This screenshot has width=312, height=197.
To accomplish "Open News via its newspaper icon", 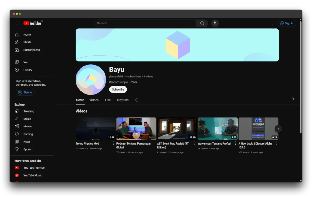I will [x=17, y=141].
